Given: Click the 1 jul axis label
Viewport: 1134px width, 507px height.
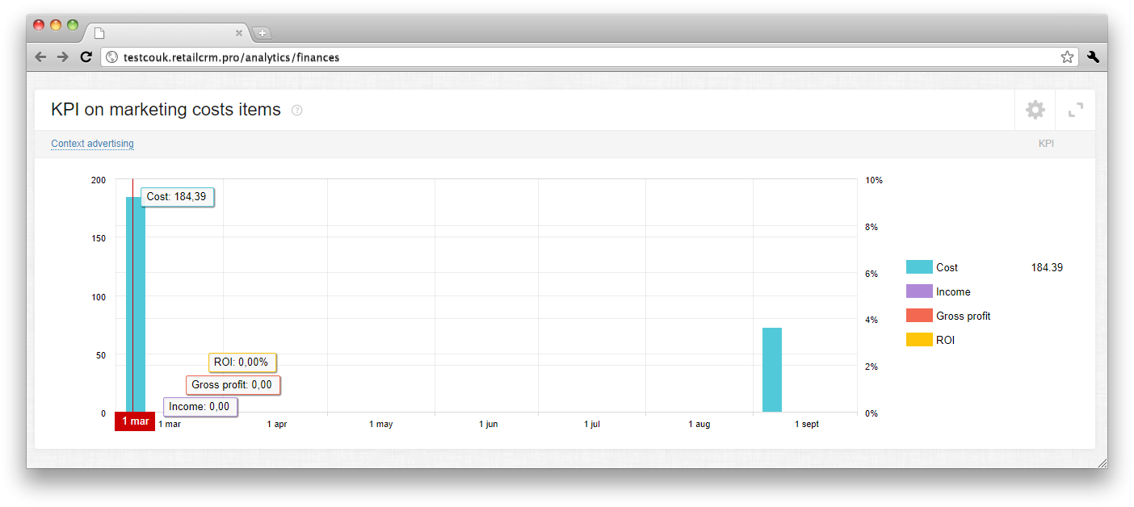Looking at the screenshot, I should pos(592,424).
